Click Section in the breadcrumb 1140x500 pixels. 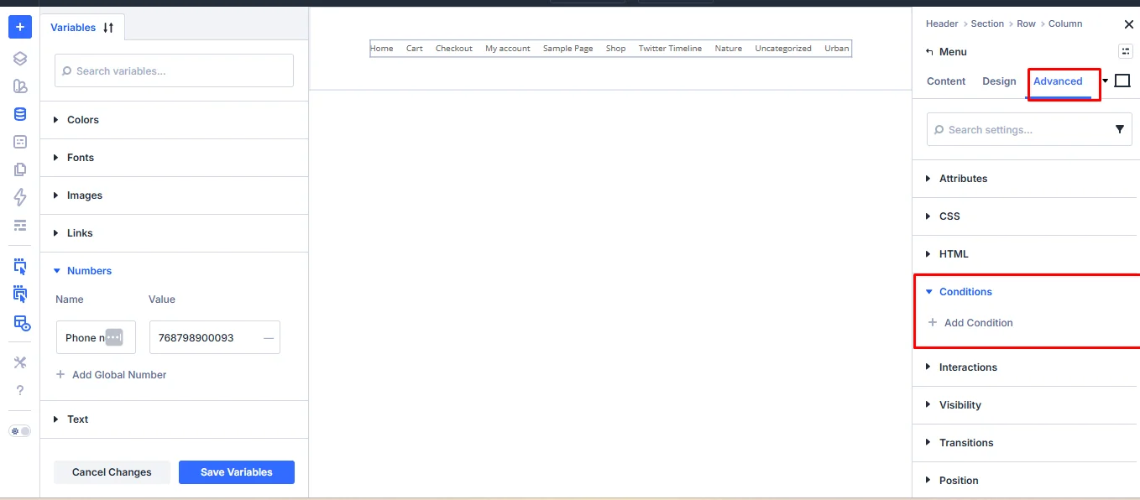click(x=987, y=23)
